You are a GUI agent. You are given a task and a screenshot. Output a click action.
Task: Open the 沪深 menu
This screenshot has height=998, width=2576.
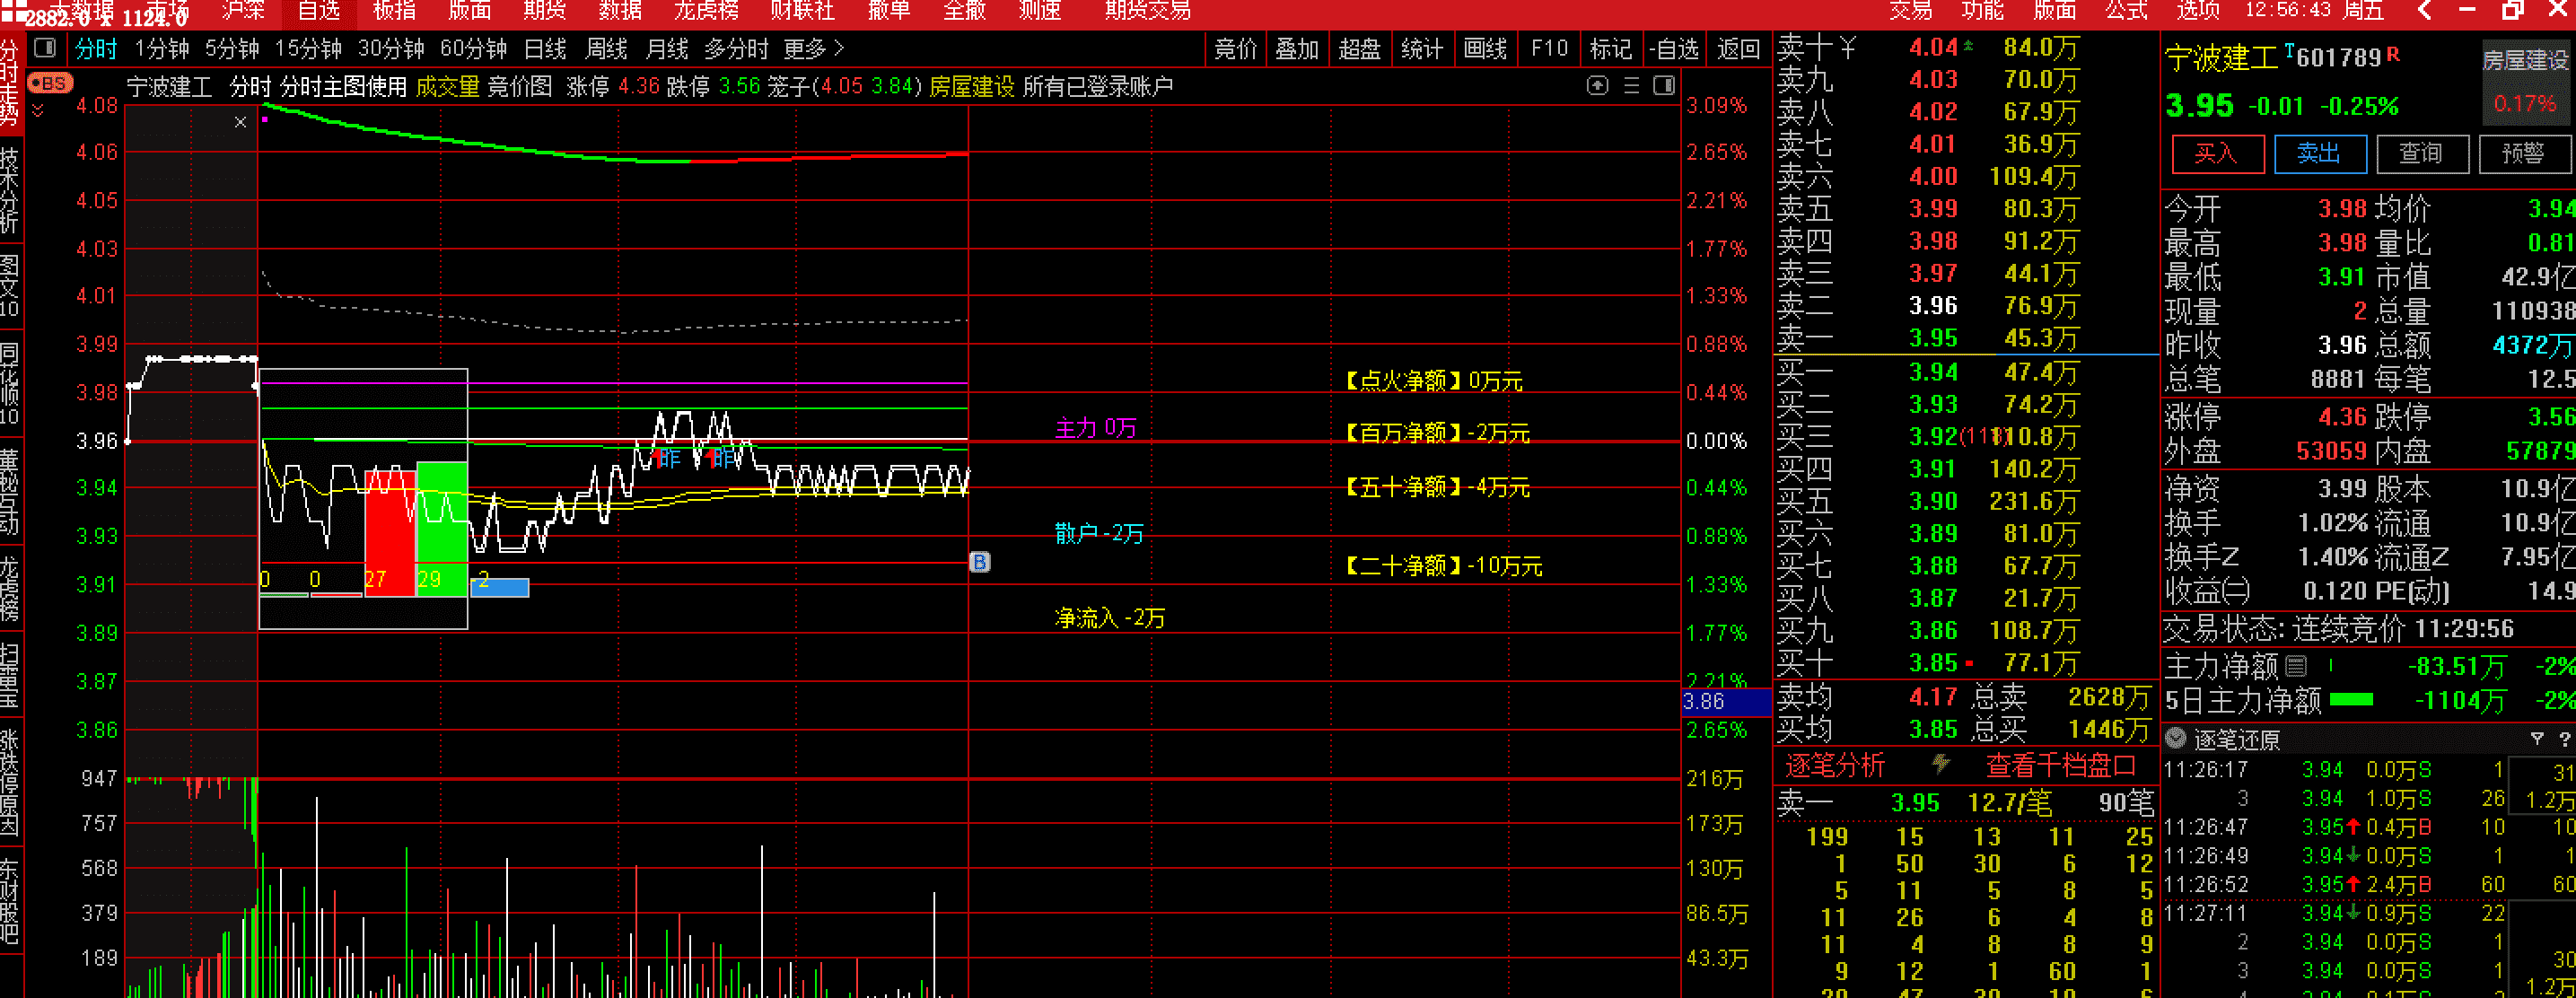pyautogui.click(x=243, y=11)
